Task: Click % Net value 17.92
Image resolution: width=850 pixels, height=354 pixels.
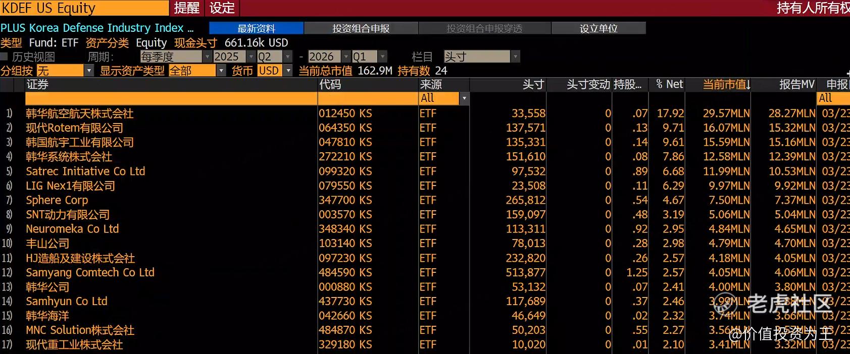Action: click(670, 113)
